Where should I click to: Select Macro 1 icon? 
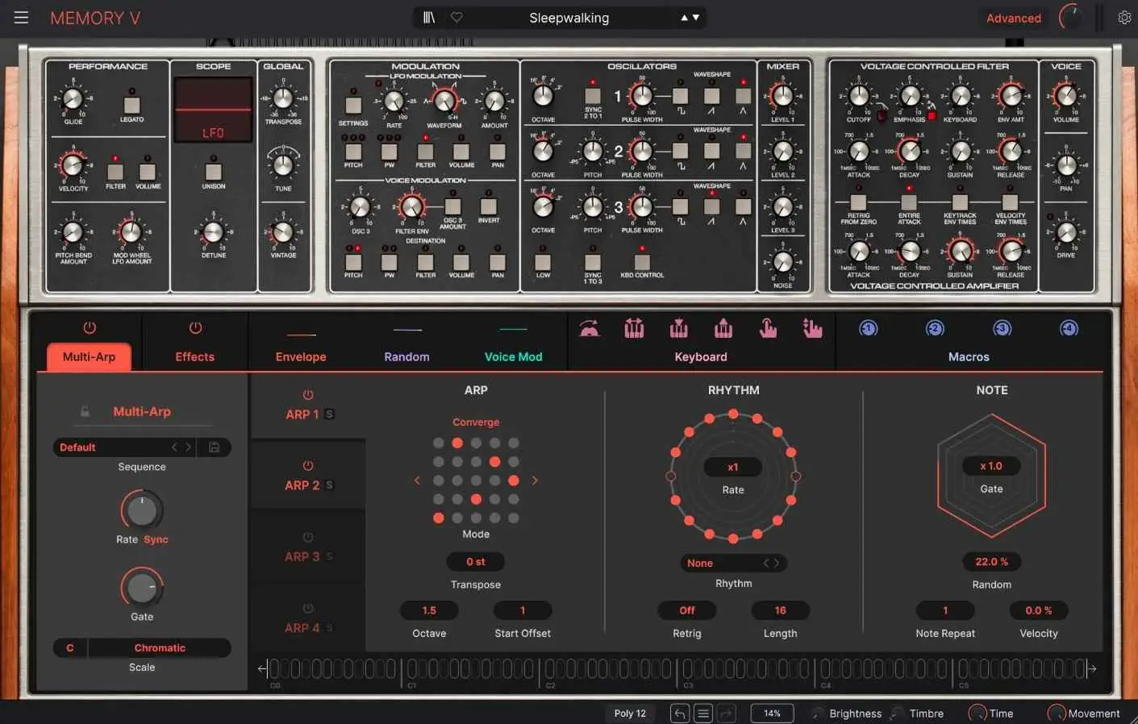pos(869,328)
